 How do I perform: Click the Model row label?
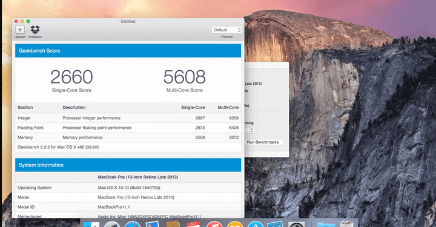(24, 197)
